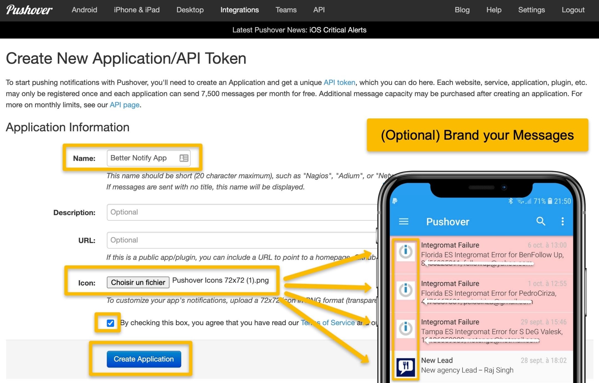Tap the first Integromat Failure power icon
The height and width of the screenshot is (383, 599).
point(406,252)
